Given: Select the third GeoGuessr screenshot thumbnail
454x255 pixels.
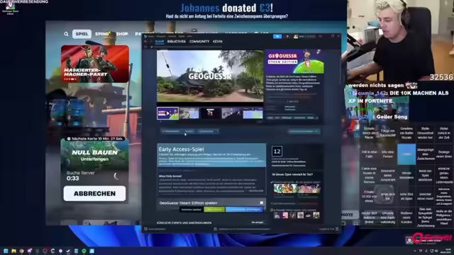Looking at the screenshot, I should (x=211, y=113).
